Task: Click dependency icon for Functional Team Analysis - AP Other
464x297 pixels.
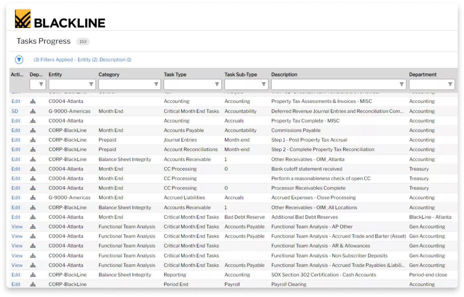Action: tap(33, 226)
